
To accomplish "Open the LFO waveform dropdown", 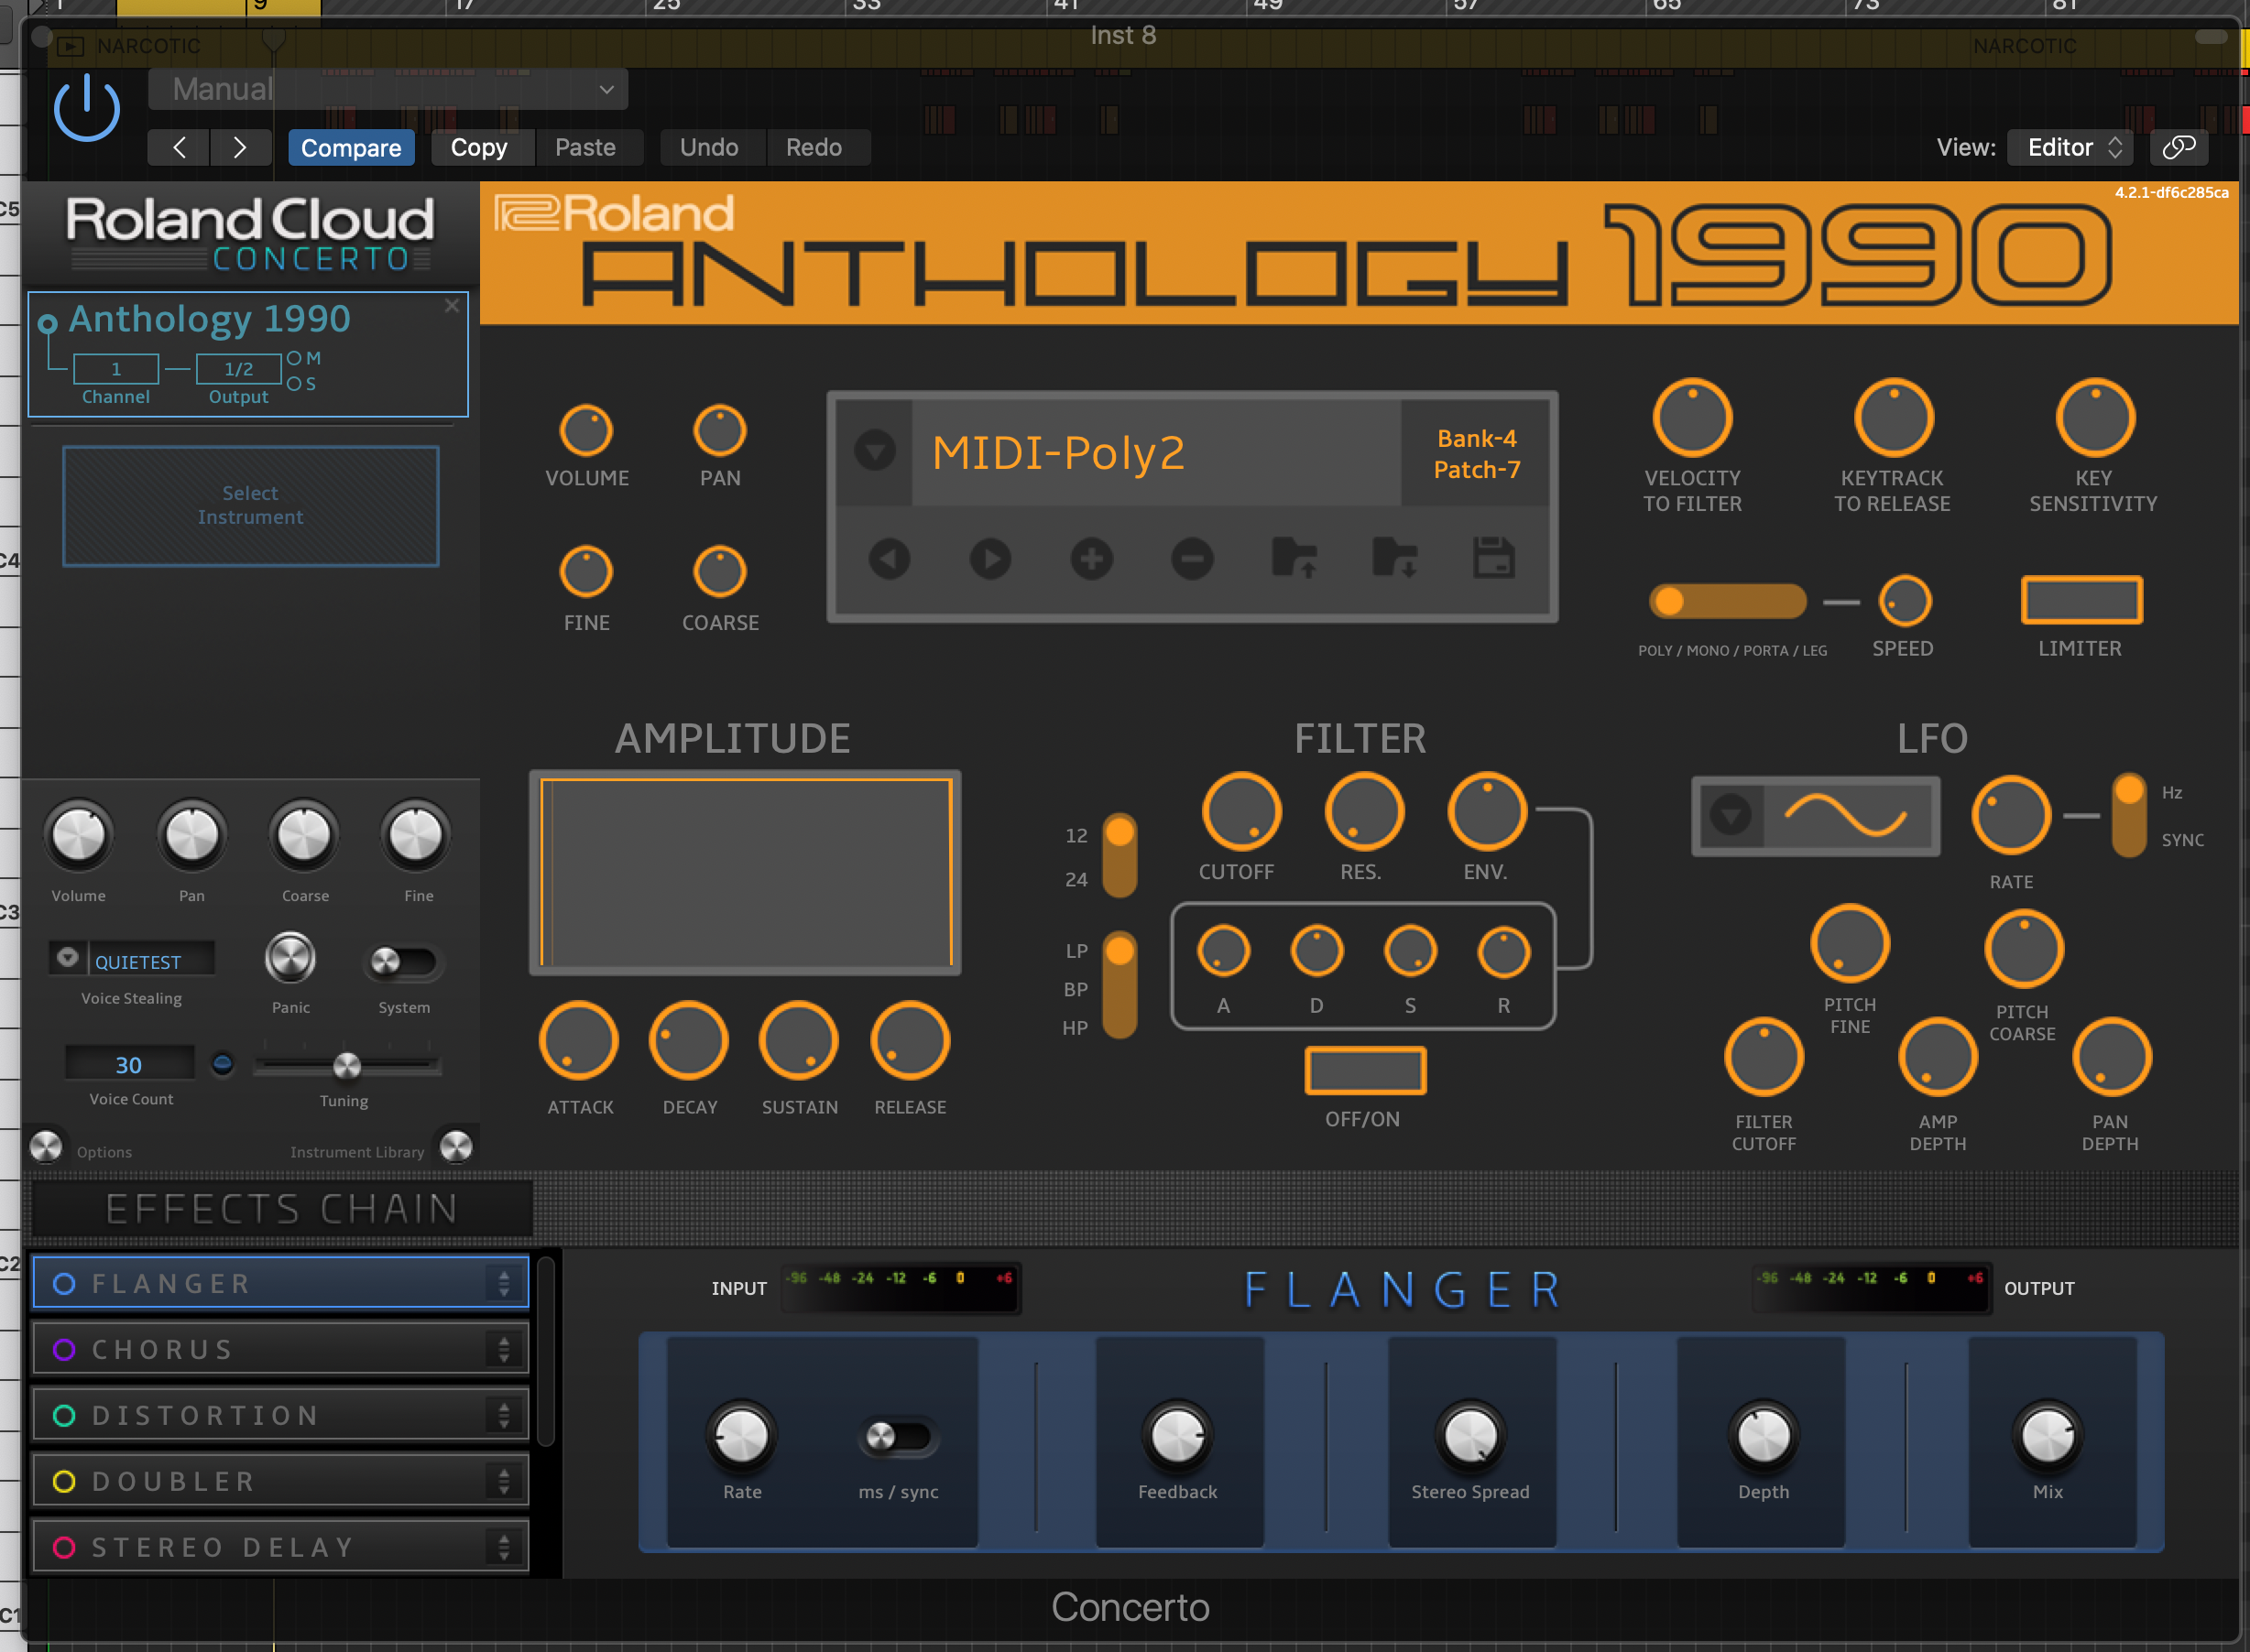I will click(1731, 815).
